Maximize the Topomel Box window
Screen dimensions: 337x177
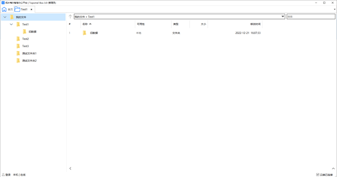324,3
